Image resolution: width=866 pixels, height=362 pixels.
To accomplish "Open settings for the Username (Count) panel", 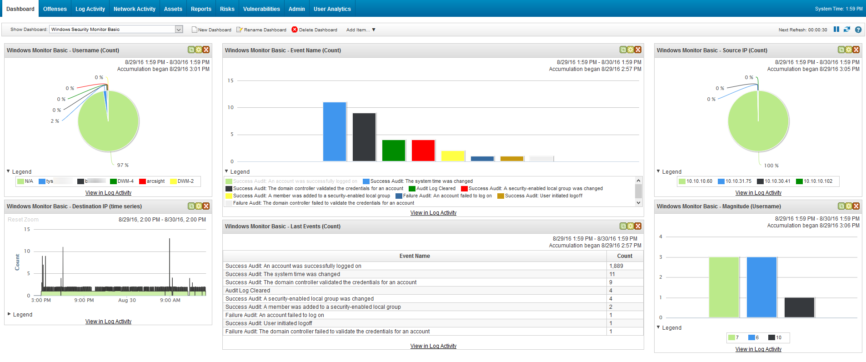I will pos(199,50).
